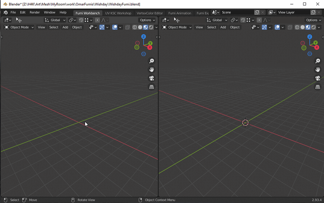Open the Window menu
The height and width of the screenshot is (203, 324).
[50, 12]
